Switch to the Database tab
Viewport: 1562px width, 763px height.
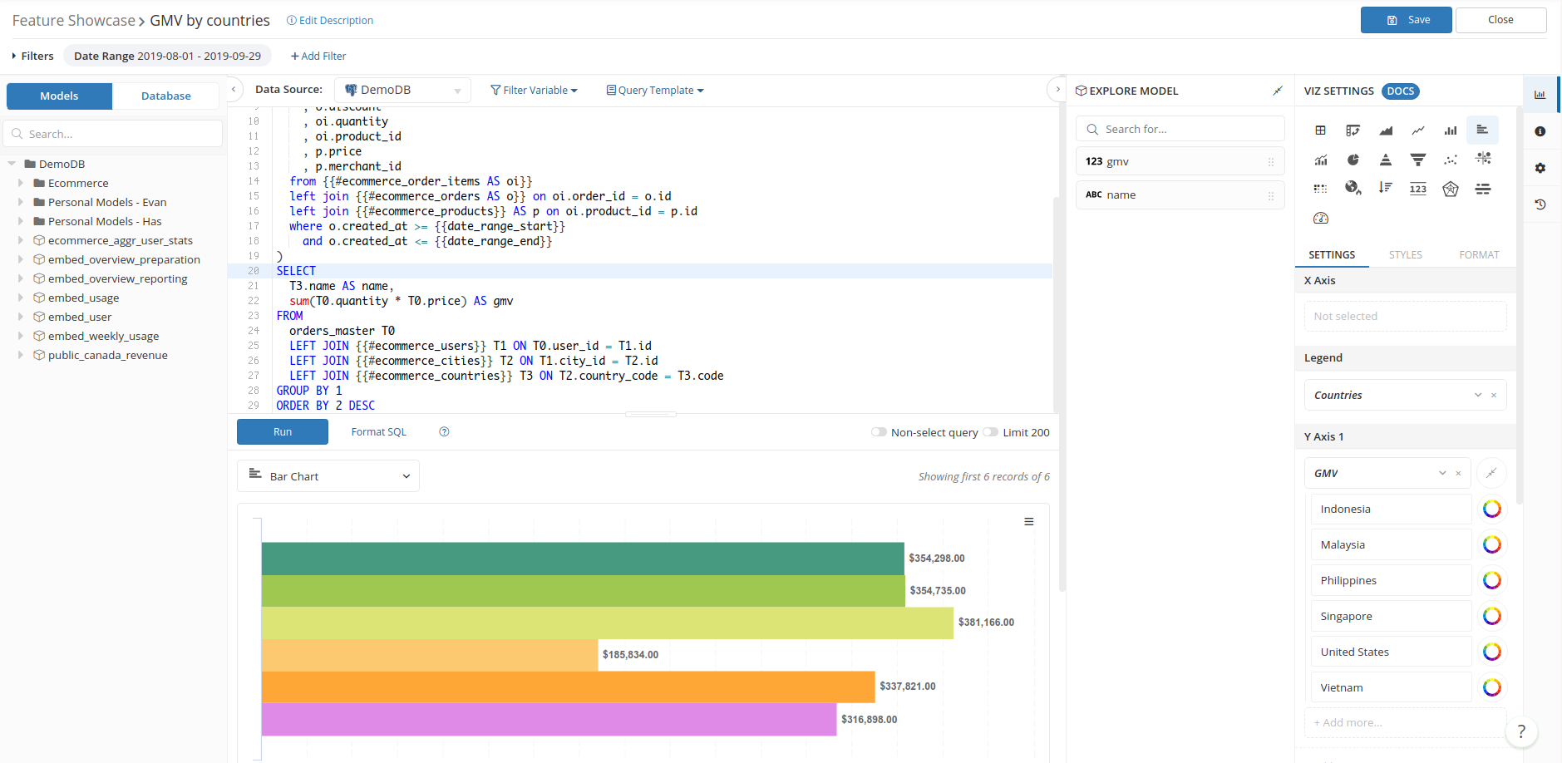tap(165, 96)
